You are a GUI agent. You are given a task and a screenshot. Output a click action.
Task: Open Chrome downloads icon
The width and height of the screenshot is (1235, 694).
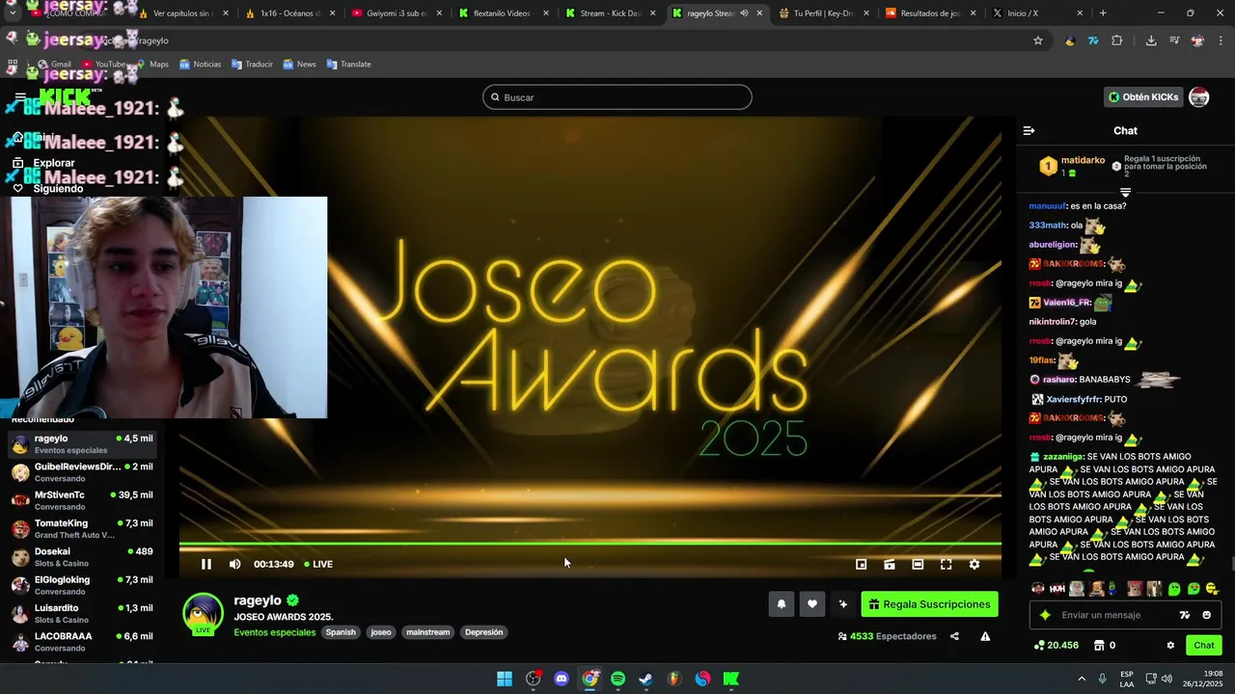coord(1151,40)
